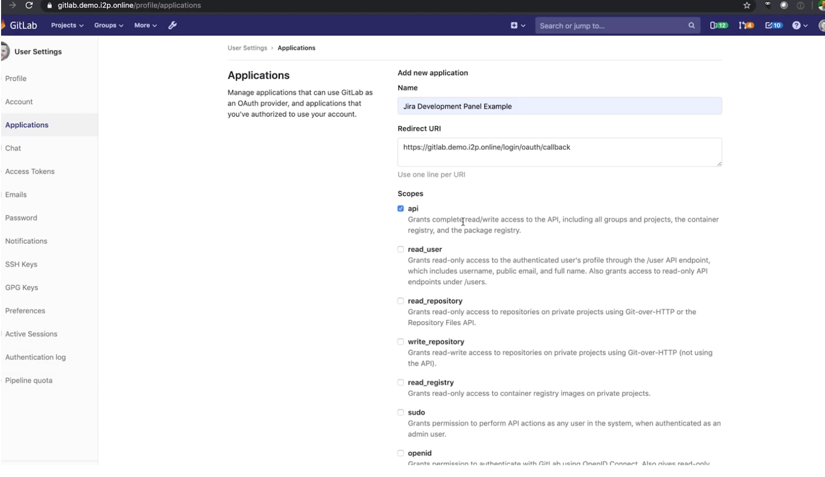Click the admin wrench icon in navbar
825x477 pixels.
click(x=172, y=25)
